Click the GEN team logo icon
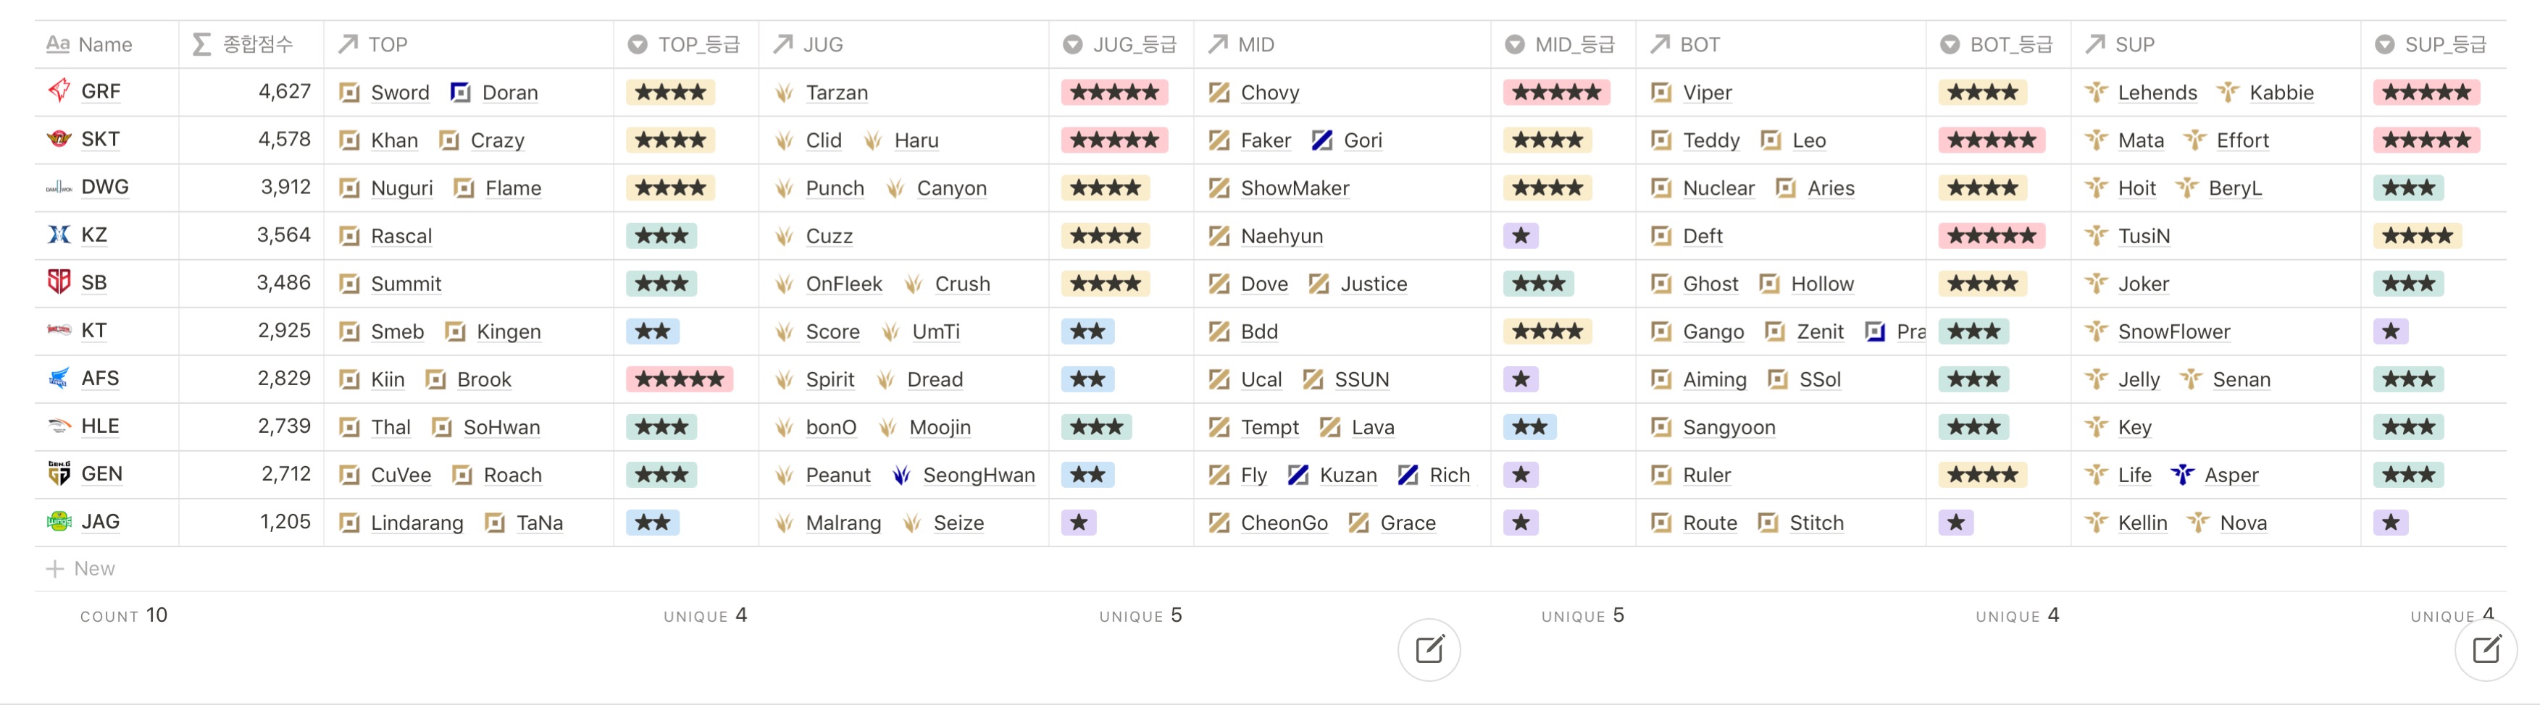Image resolution: width=2540 pixels, height=705 pixels. click(59, 473)
